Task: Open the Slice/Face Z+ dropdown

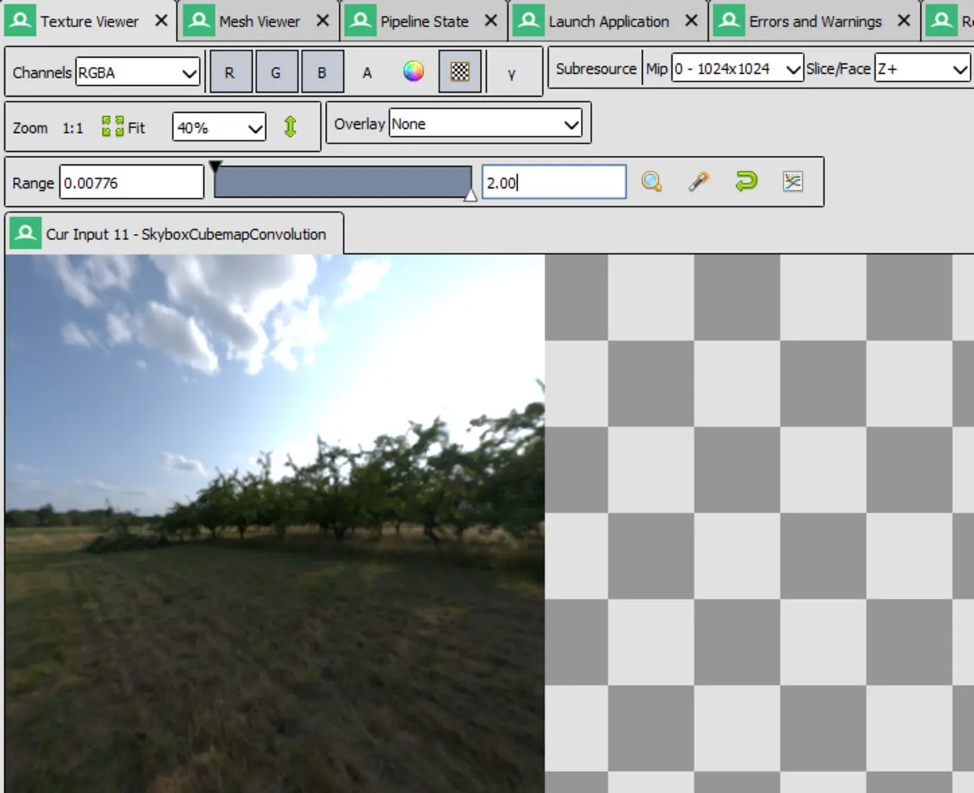Action: pos(922,68)
